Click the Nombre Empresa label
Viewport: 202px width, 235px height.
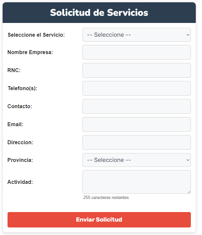point(30,52)
